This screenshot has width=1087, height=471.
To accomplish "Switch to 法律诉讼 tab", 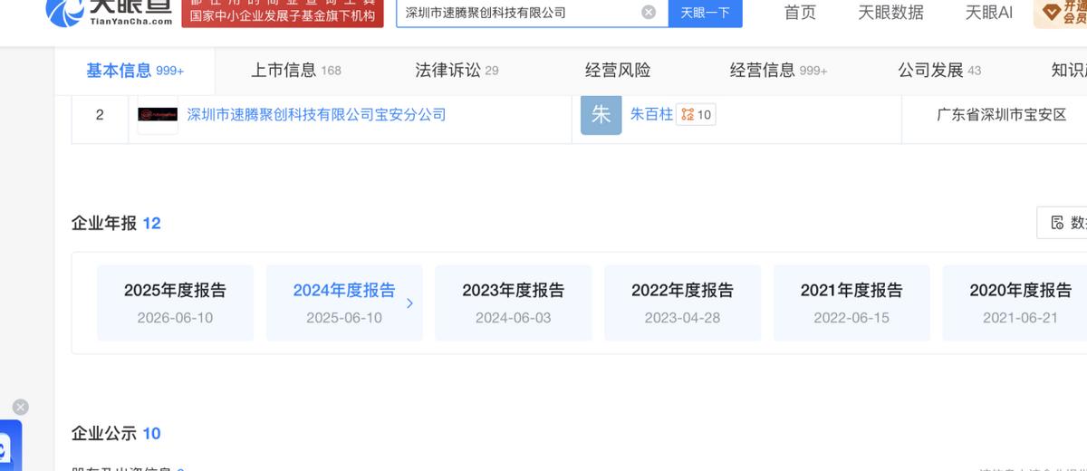I will click(457, 71).
